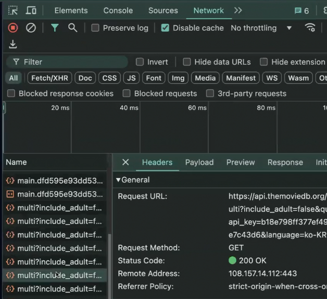This screenshot has width=327, height=299.
Task: Click the 60 ms timeline marker
Action: click(197, 108)
